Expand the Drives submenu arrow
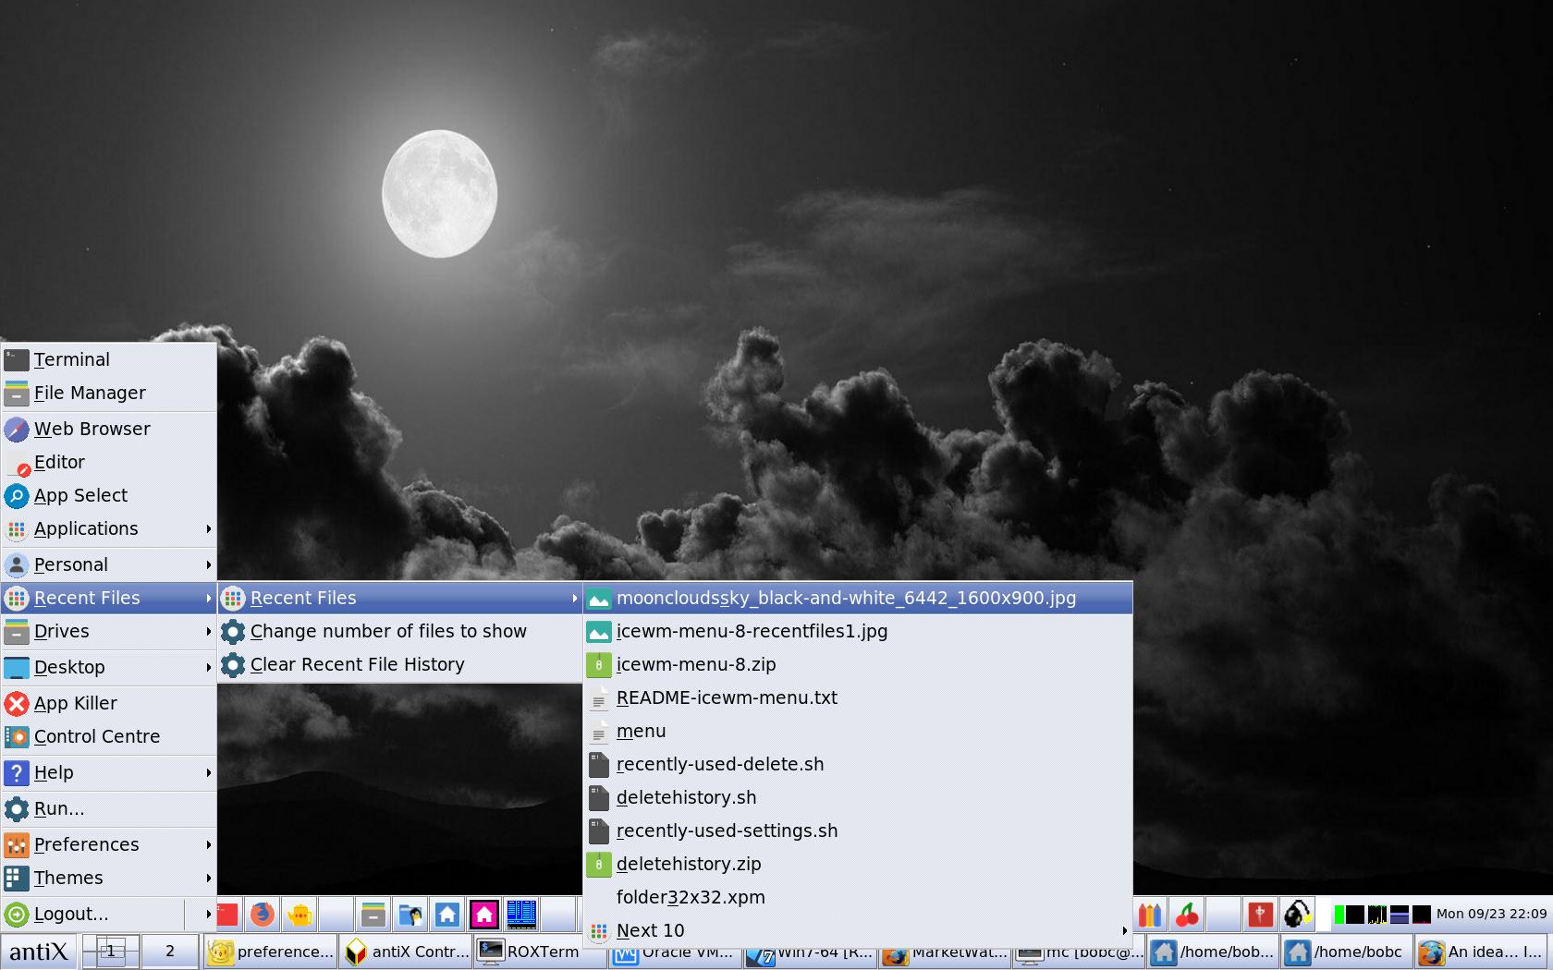Image resolution: width=1553 pixels, height=970 pixels. click(208, 631)
